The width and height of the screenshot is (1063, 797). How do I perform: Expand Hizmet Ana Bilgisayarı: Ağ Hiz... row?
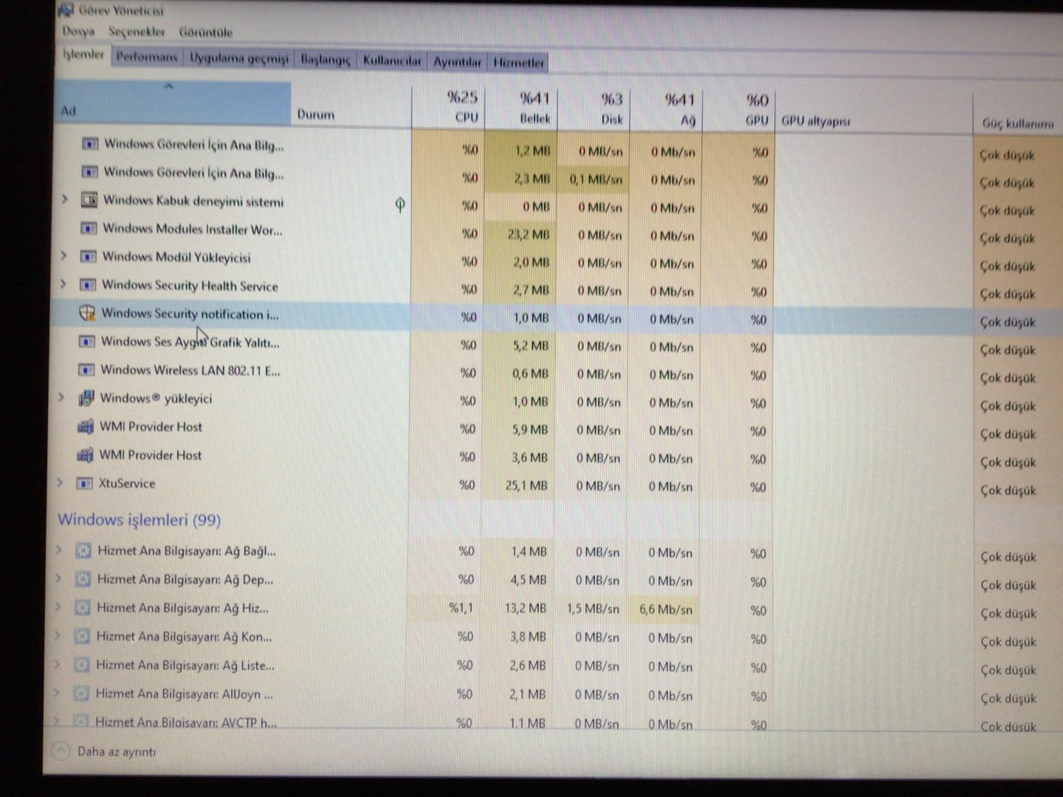(58, 607)
